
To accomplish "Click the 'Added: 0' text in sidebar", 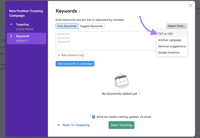I will [x=22, y=41].
